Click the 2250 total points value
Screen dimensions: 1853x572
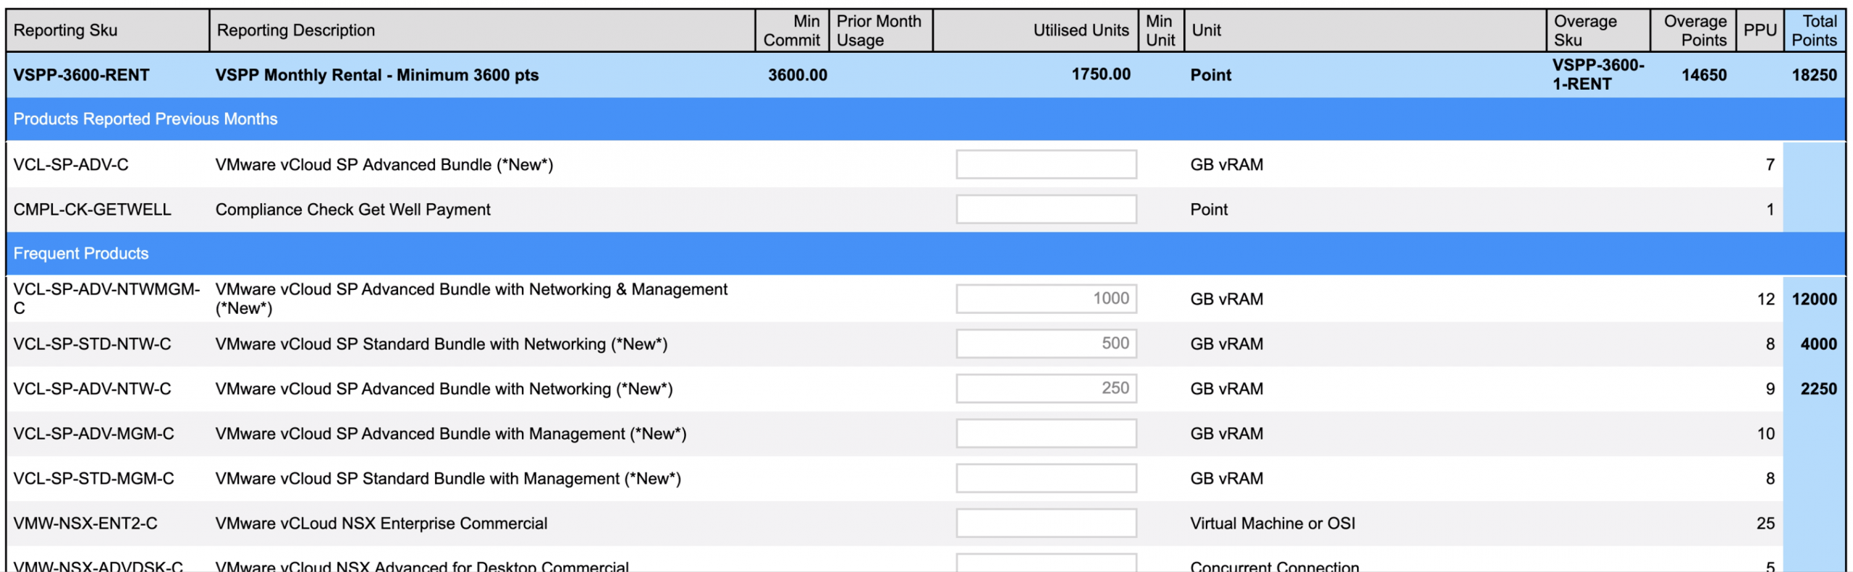point(1818,389)
